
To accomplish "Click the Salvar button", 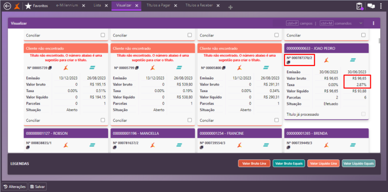I will [x=38, y=186].
